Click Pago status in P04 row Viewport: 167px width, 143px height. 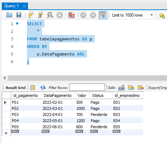[101, 121]
